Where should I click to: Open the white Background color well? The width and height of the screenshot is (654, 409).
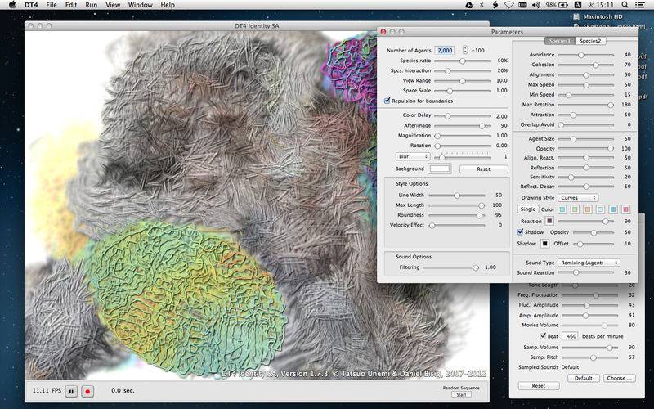click(x=440, y=169)
